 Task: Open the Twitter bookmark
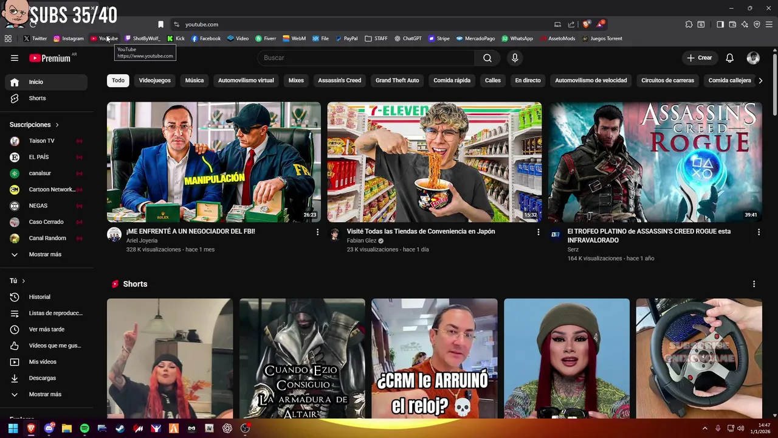point(35,38)
